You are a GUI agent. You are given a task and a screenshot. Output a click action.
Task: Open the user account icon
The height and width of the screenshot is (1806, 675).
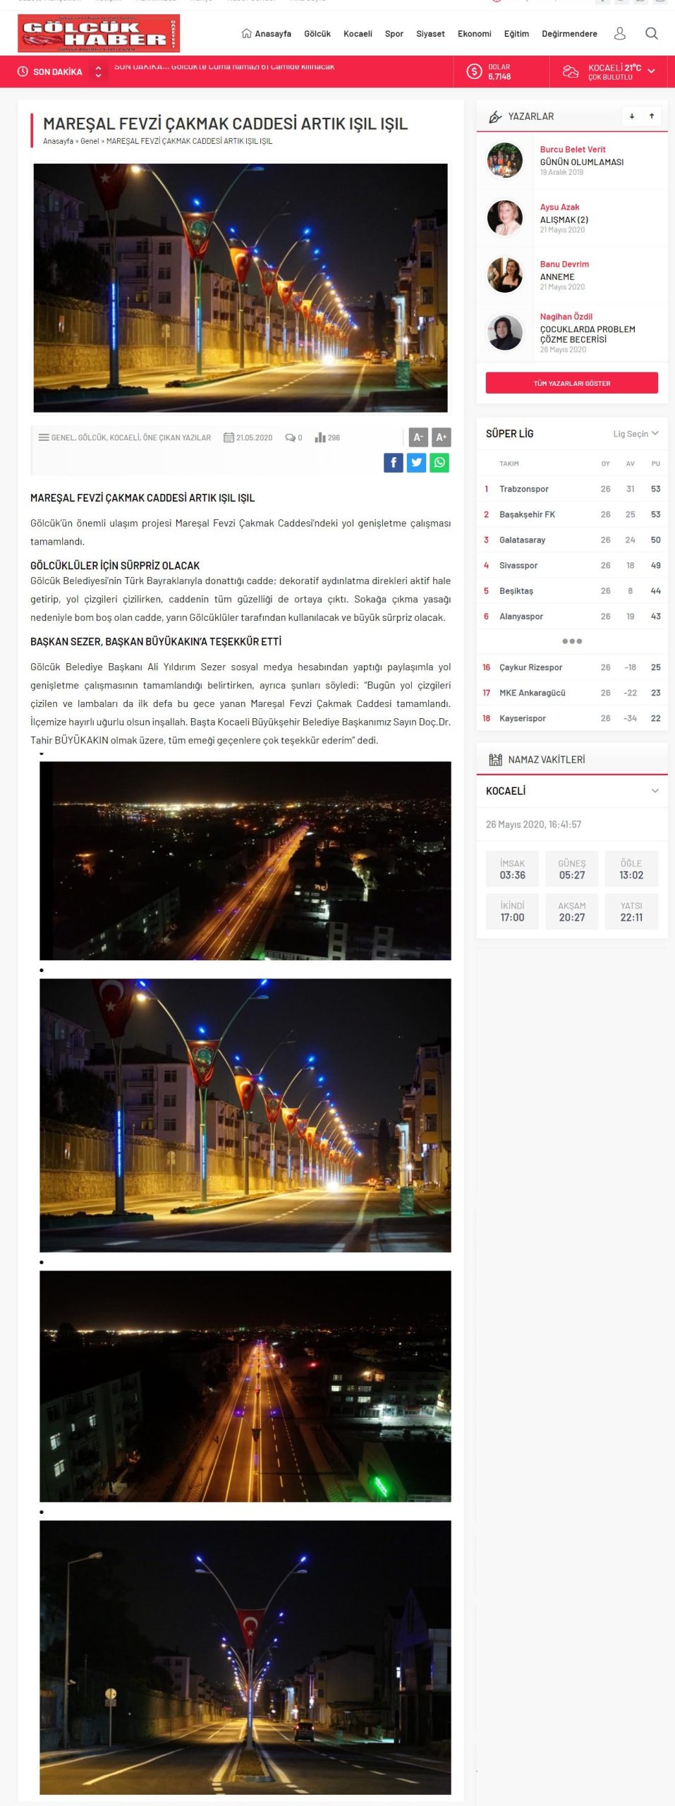[619, 33]
